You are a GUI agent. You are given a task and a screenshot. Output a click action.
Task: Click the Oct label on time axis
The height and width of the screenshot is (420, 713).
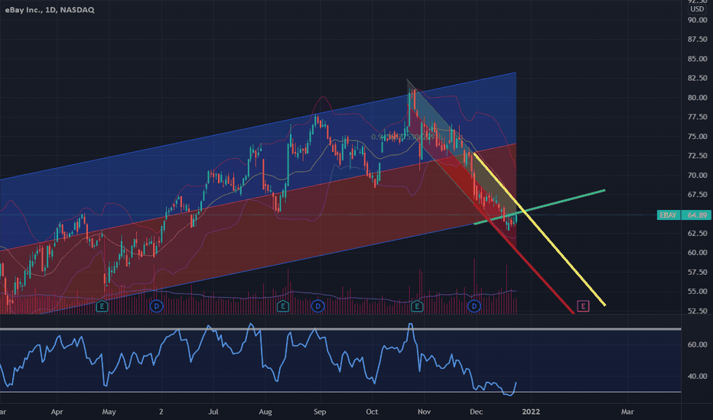pyautogui.click(x=372, y=412)
